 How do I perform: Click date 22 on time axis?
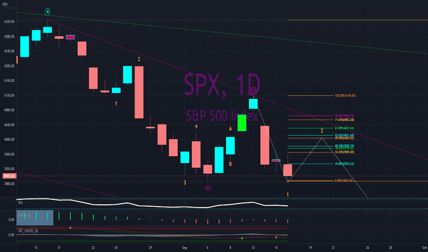[x=93, y=247]
